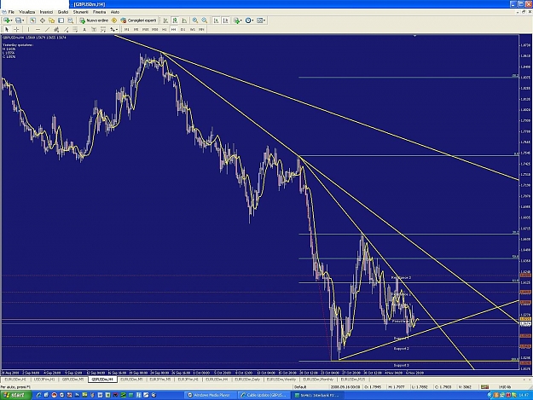Toggle the Data Window icon
The image size is (533, 400).
pyautogui.click(x=42, y=20)
